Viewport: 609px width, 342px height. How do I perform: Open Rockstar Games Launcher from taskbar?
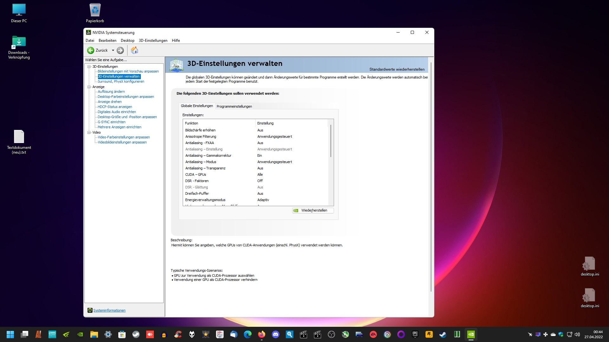(x=429, y=334)
